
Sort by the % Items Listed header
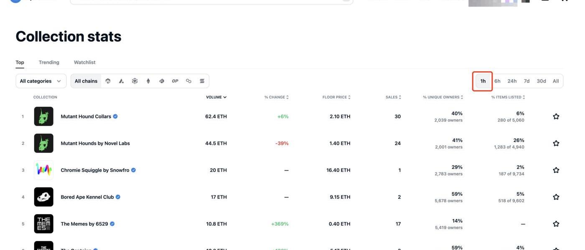coord(508,97)
